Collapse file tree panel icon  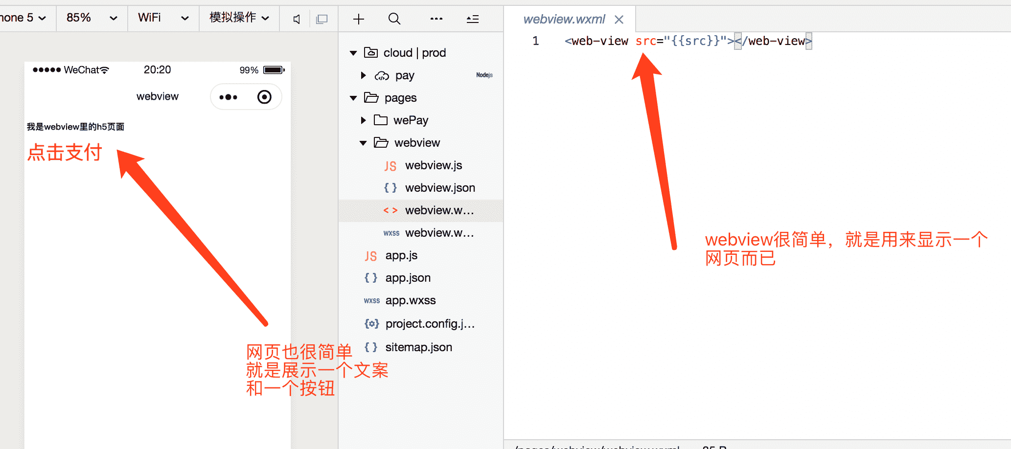coord(473,19)
